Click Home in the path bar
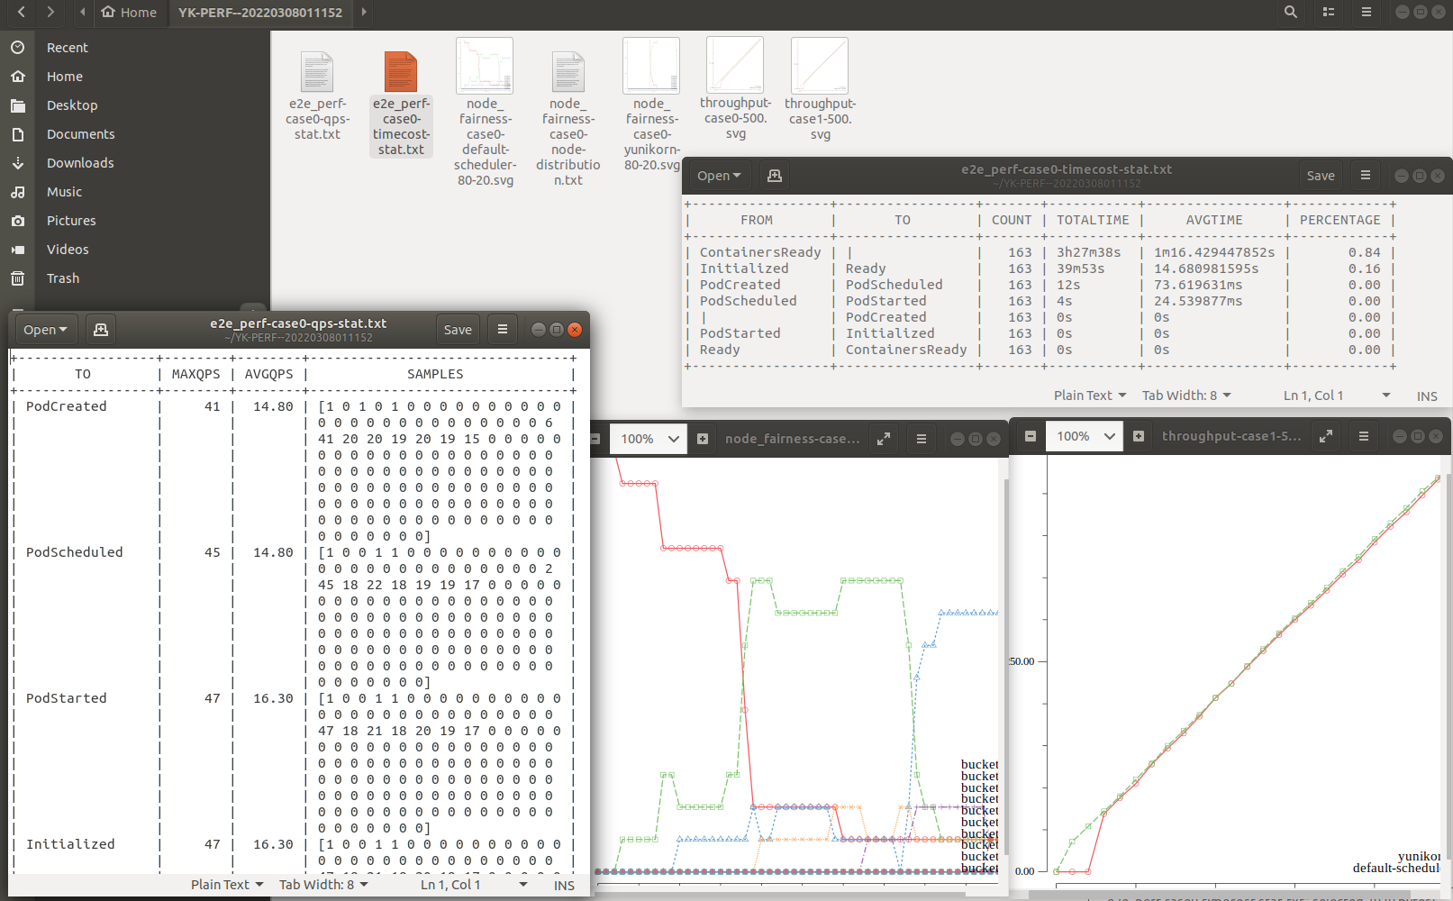1453x901 pixels. [129, 13]
